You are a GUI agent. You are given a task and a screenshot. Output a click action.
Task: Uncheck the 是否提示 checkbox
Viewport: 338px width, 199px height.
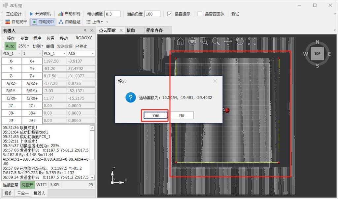pos(170,14)
